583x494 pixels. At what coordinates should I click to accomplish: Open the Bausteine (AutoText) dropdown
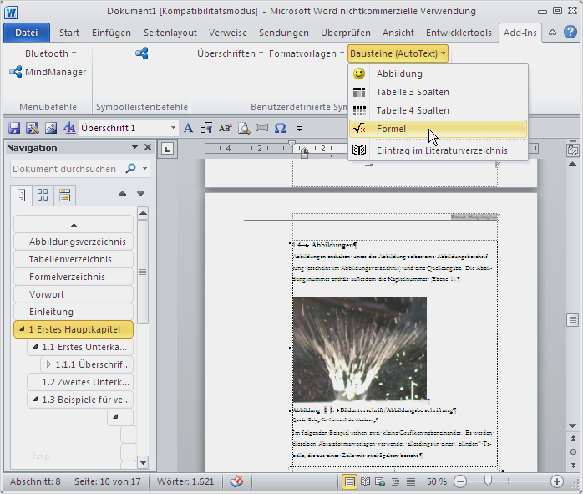[398, 53]
